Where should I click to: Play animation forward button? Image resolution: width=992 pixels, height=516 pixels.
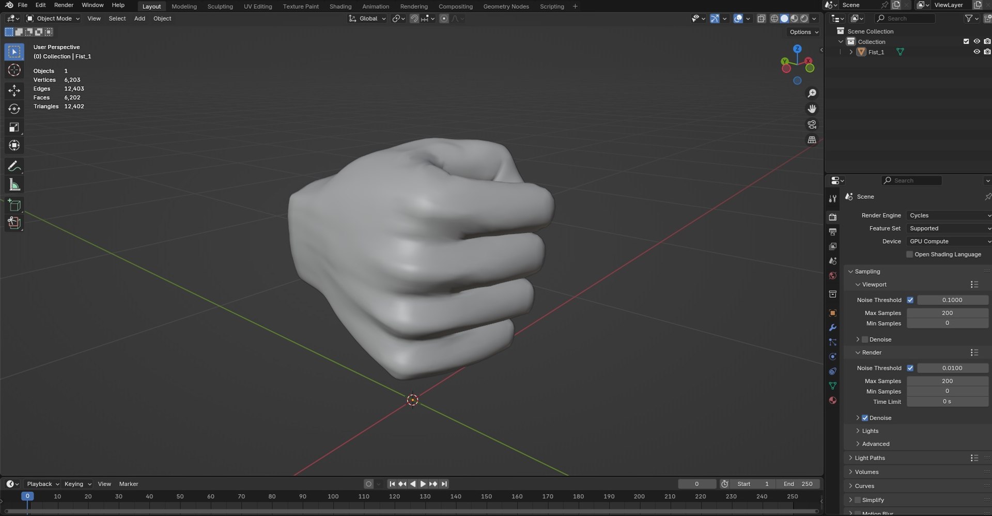423,484
